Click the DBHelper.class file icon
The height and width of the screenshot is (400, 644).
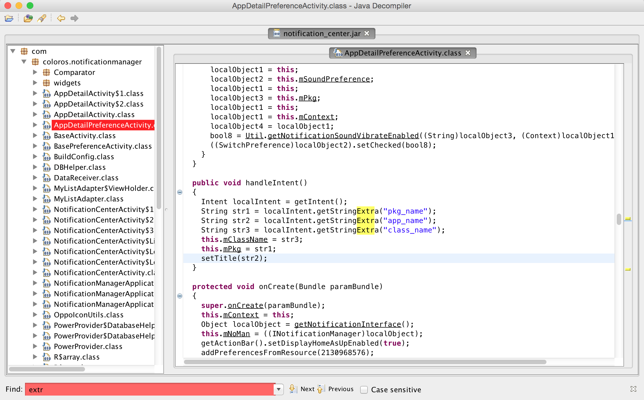point(46,168)
